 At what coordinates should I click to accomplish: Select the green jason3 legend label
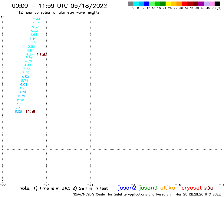point(148,188)
